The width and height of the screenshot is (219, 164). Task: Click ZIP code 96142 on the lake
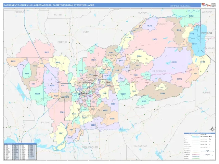[194, 44]
